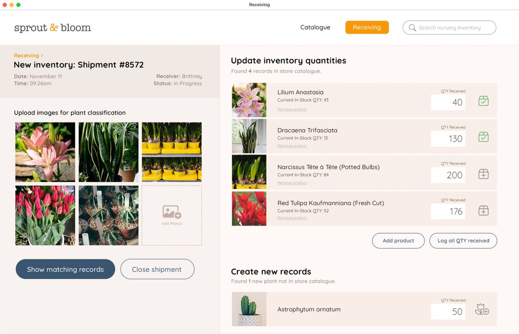Click the green logged-box icon for Lilium Anastasia
519x334 pixels.
483,101
